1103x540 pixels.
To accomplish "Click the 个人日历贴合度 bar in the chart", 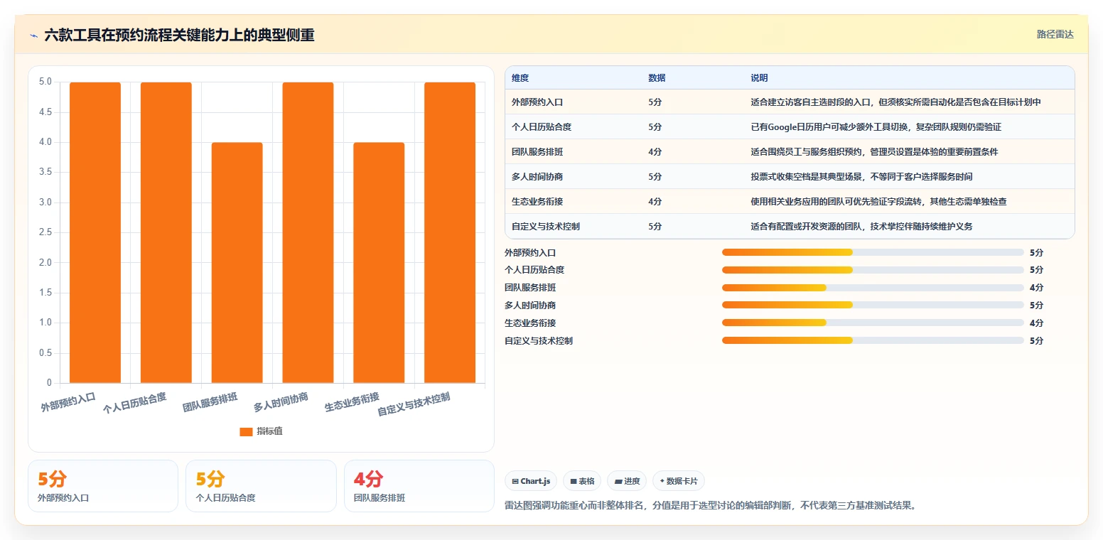I will tap(166, 232).
